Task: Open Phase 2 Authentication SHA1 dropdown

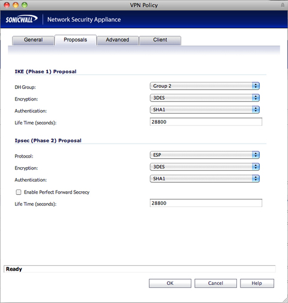Action: click(x=205, y=179)
